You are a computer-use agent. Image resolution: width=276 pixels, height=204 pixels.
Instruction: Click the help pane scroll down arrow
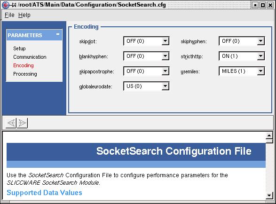[269, 196]
